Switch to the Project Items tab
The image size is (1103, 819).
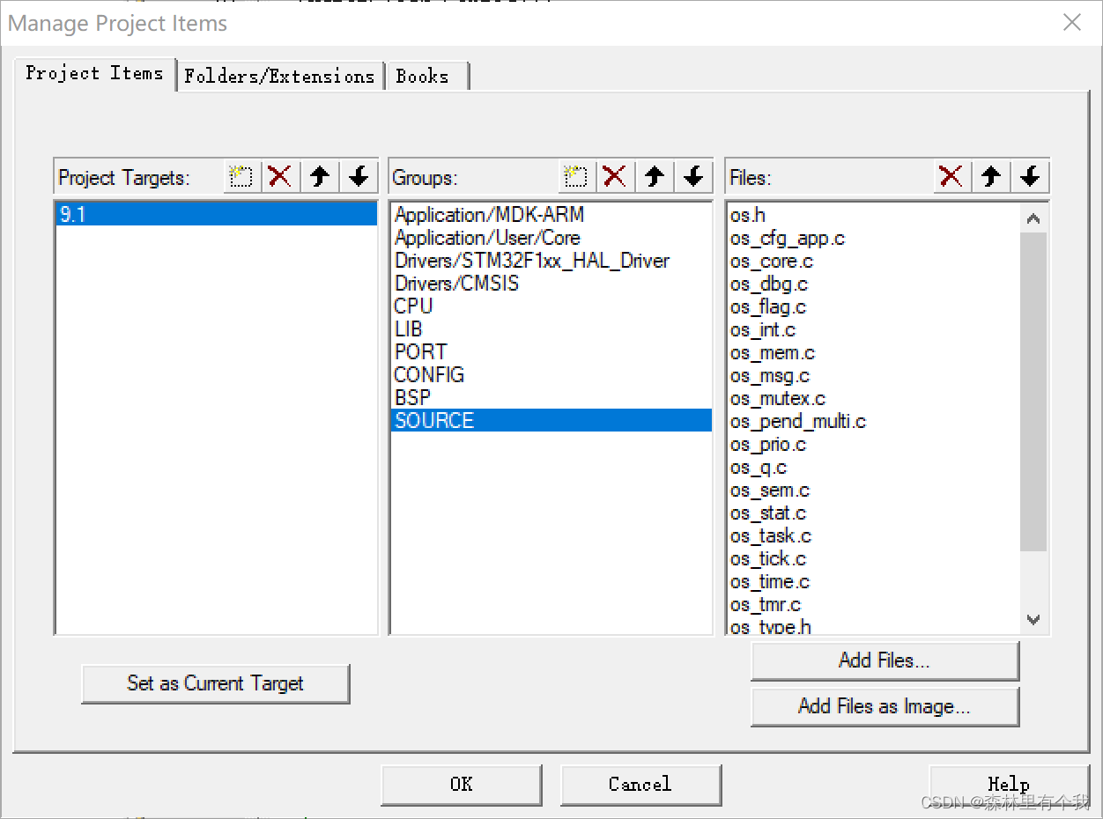tap(94, 73)
